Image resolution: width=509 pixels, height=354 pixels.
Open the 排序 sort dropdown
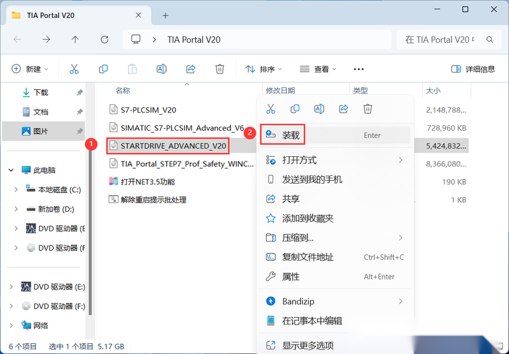(263, 69)
